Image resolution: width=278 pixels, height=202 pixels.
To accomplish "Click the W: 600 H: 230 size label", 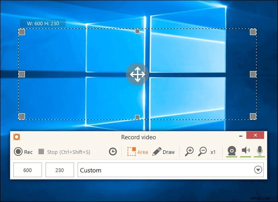I will [x=43, y=23].
